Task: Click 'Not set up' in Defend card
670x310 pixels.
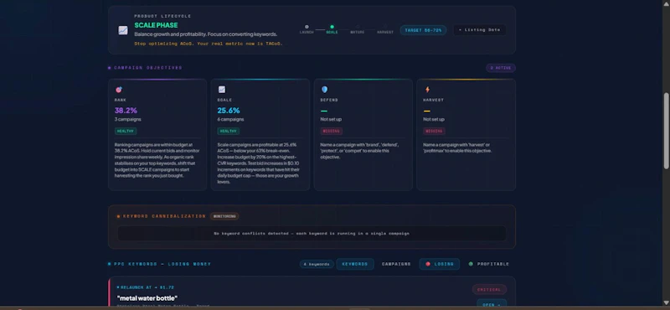Action: tap(331, 119)
